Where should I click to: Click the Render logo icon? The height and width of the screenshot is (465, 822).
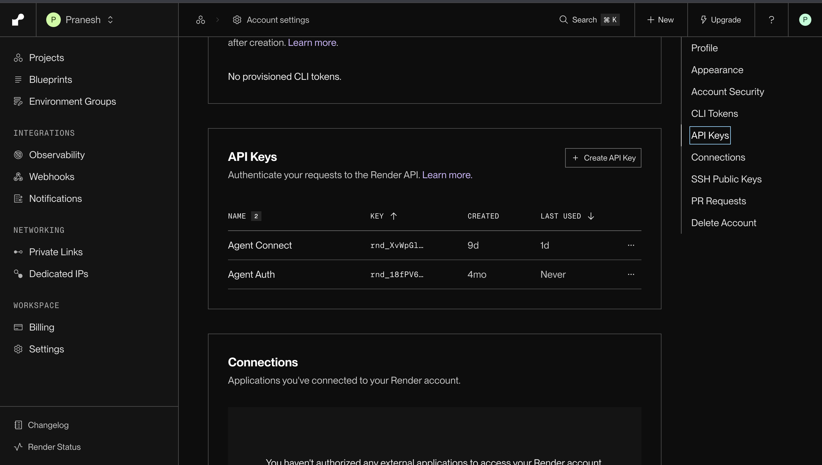click(18, 20)
